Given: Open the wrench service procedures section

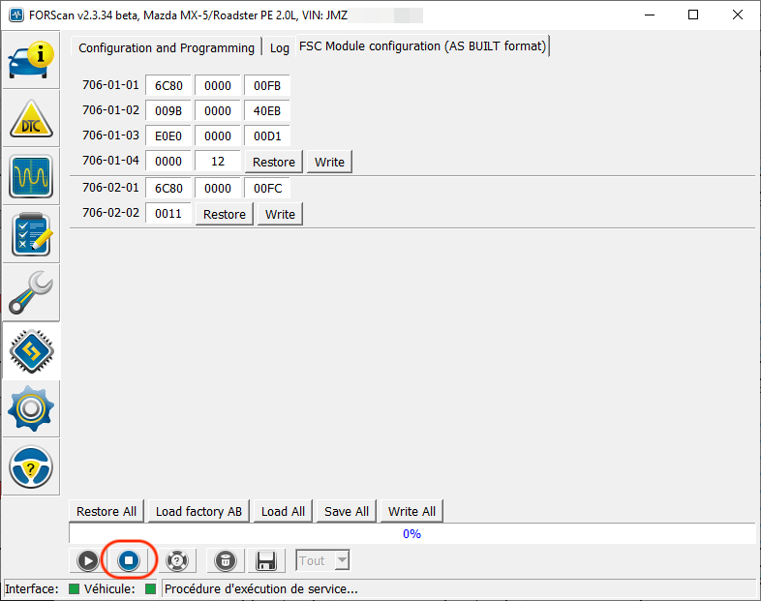Looking at the screenshot, I should [31, 293].
